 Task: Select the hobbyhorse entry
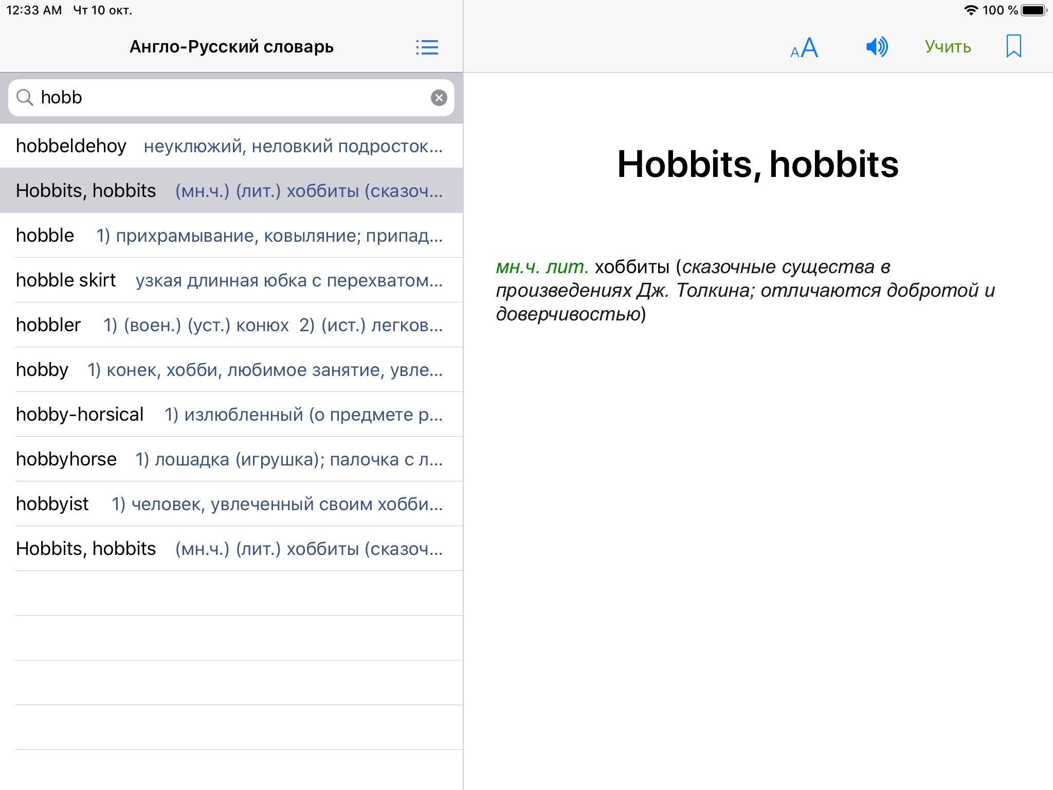(x=231, y=459)
